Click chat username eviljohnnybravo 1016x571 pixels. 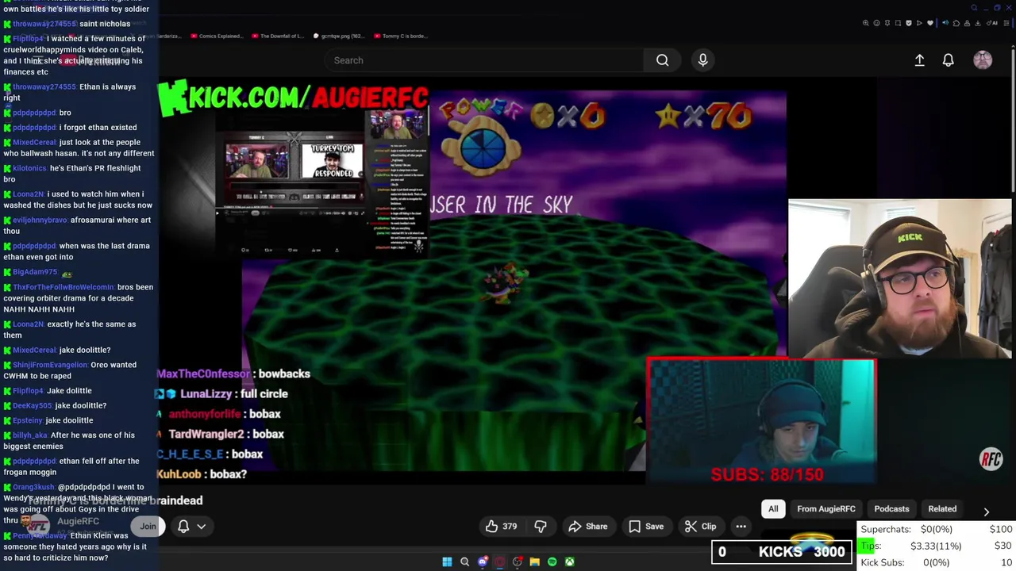(x=40, y=220)
